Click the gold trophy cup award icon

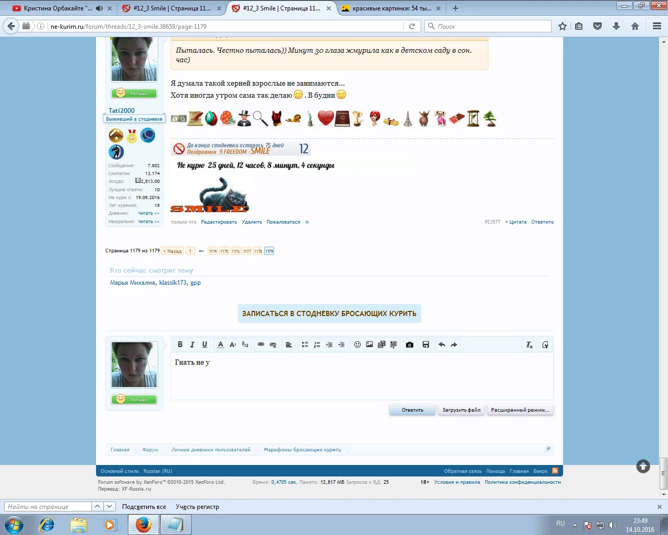(x=358, y=119)
